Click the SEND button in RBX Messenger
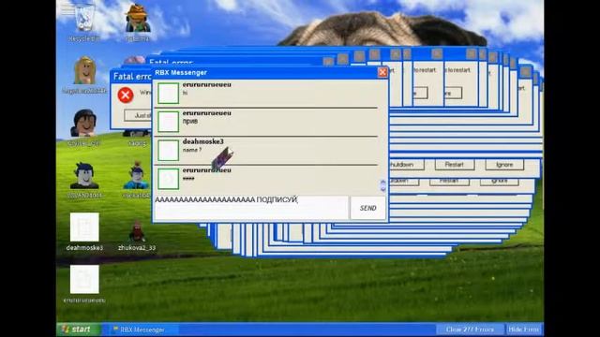This screenshot has width=600, height=337. [367, 208]
